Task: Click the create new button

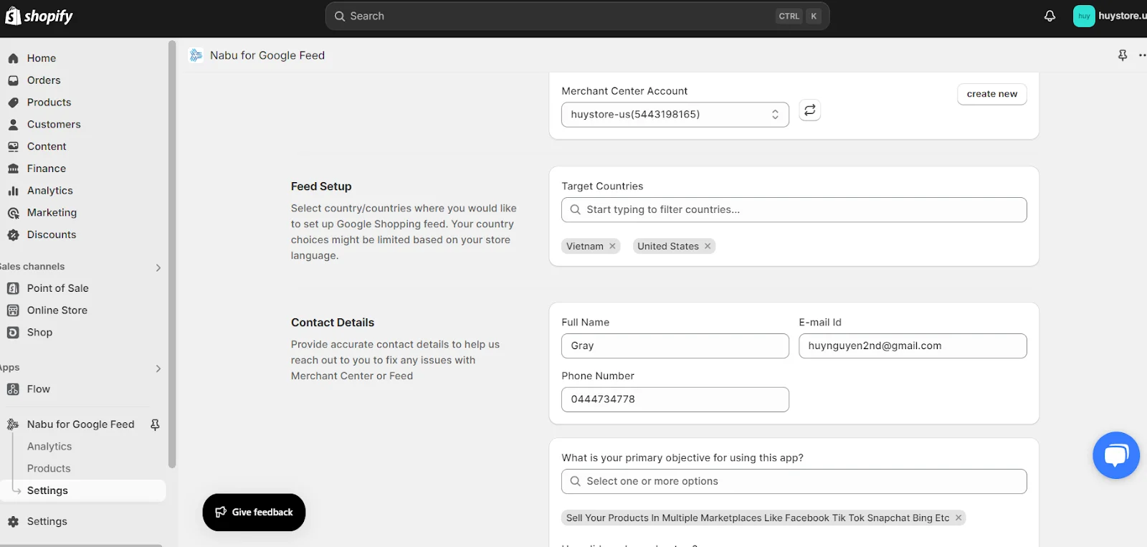Action: (x=992, y=94)
